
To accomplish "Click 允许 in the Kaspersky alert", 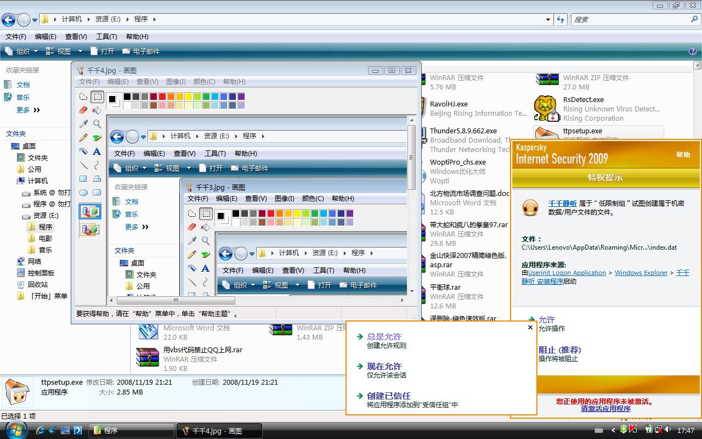I will (547, 319).
